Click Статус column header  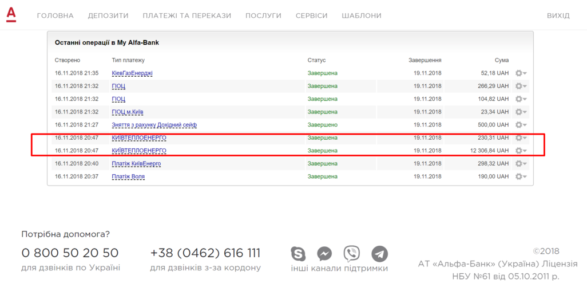click(317, 60)
